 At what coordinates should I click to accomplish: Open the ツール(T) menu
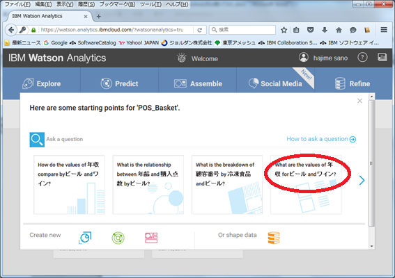point(151,4)
